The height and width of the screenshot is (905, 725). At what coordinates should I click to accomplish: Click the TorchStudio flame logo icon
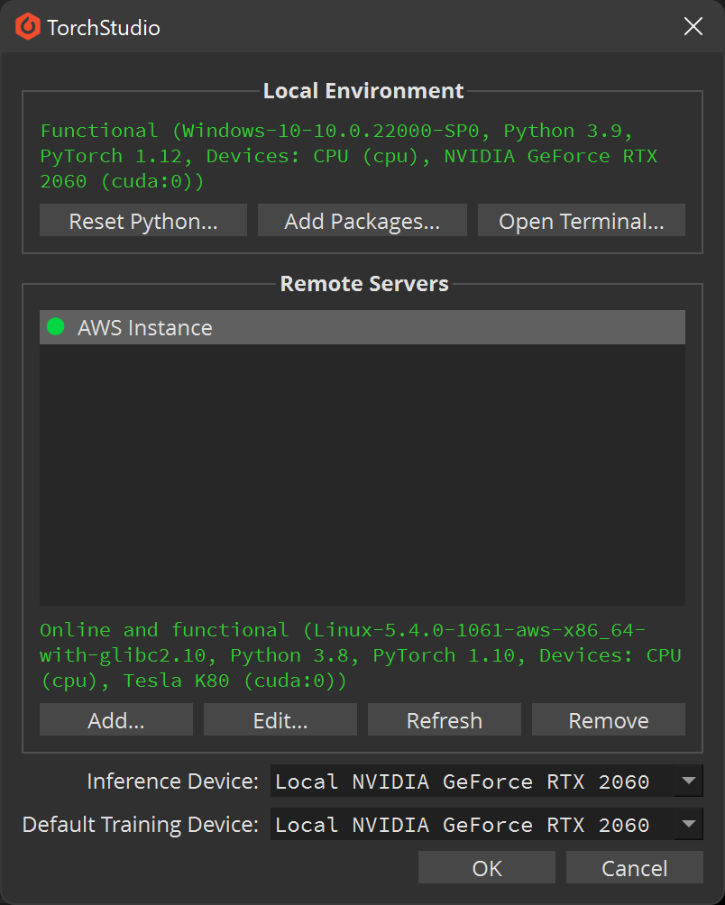[28, 26]
